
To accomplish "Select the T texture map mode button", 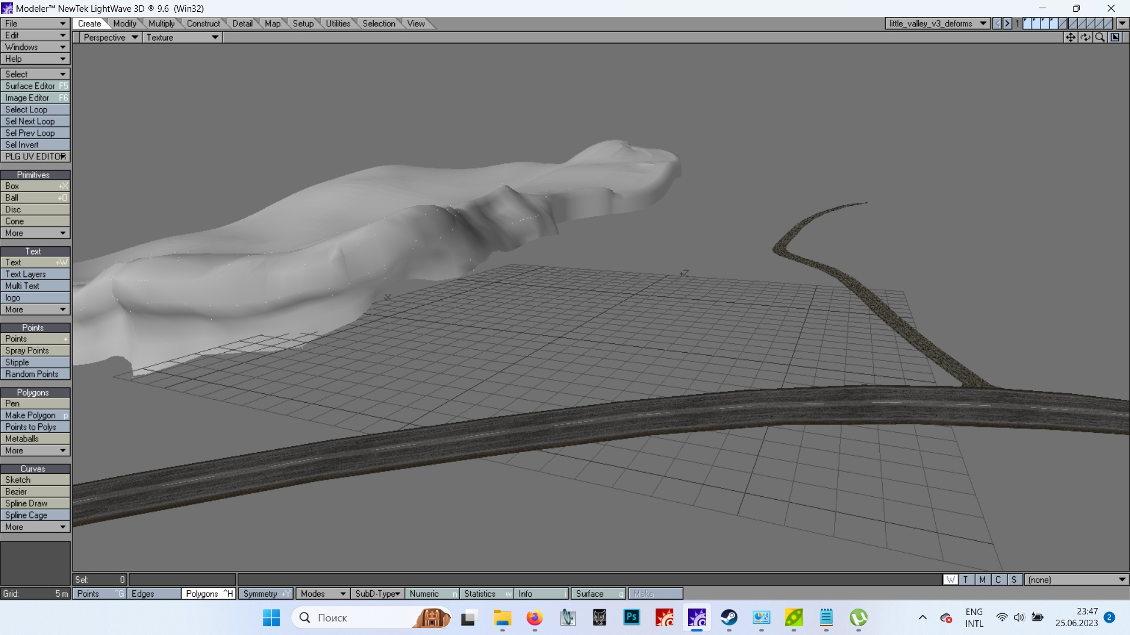I will (x=966, y=580).
